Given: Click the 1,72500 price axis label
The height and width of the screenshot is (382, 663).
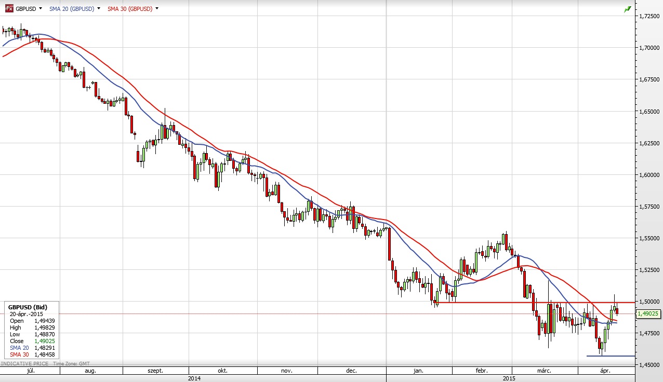Looking at the screenshot, I should coord(649,16).
